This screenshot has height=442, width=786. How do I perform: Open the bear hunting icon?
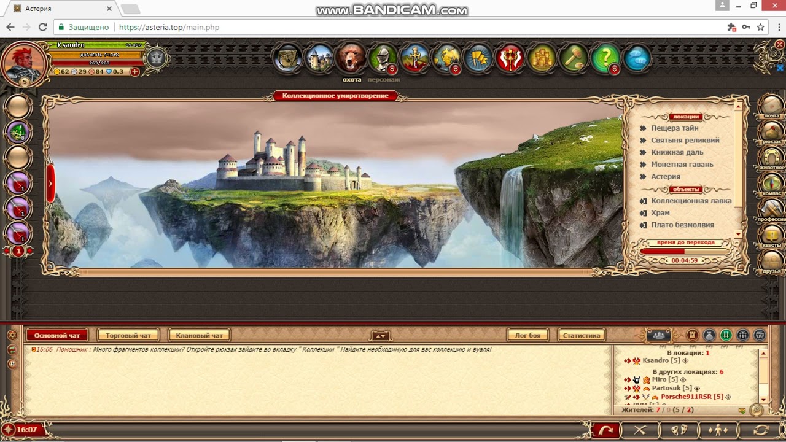click(x=351, y=58)
